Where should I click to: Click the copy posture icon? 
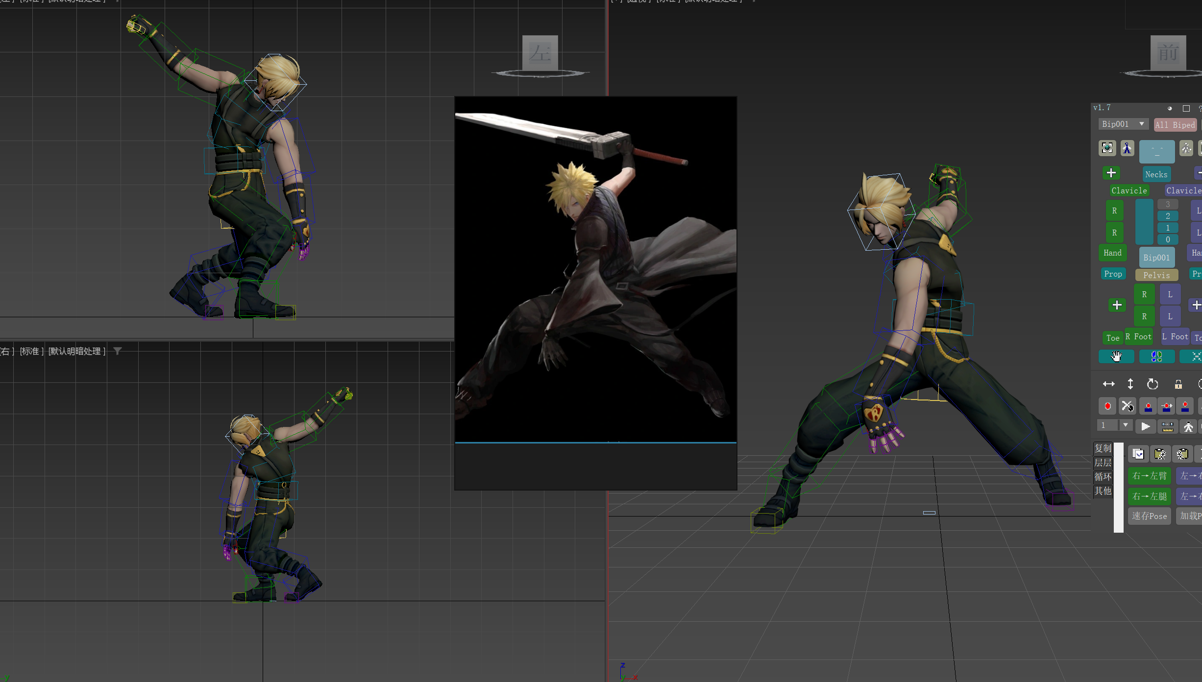pos(1138,454)
